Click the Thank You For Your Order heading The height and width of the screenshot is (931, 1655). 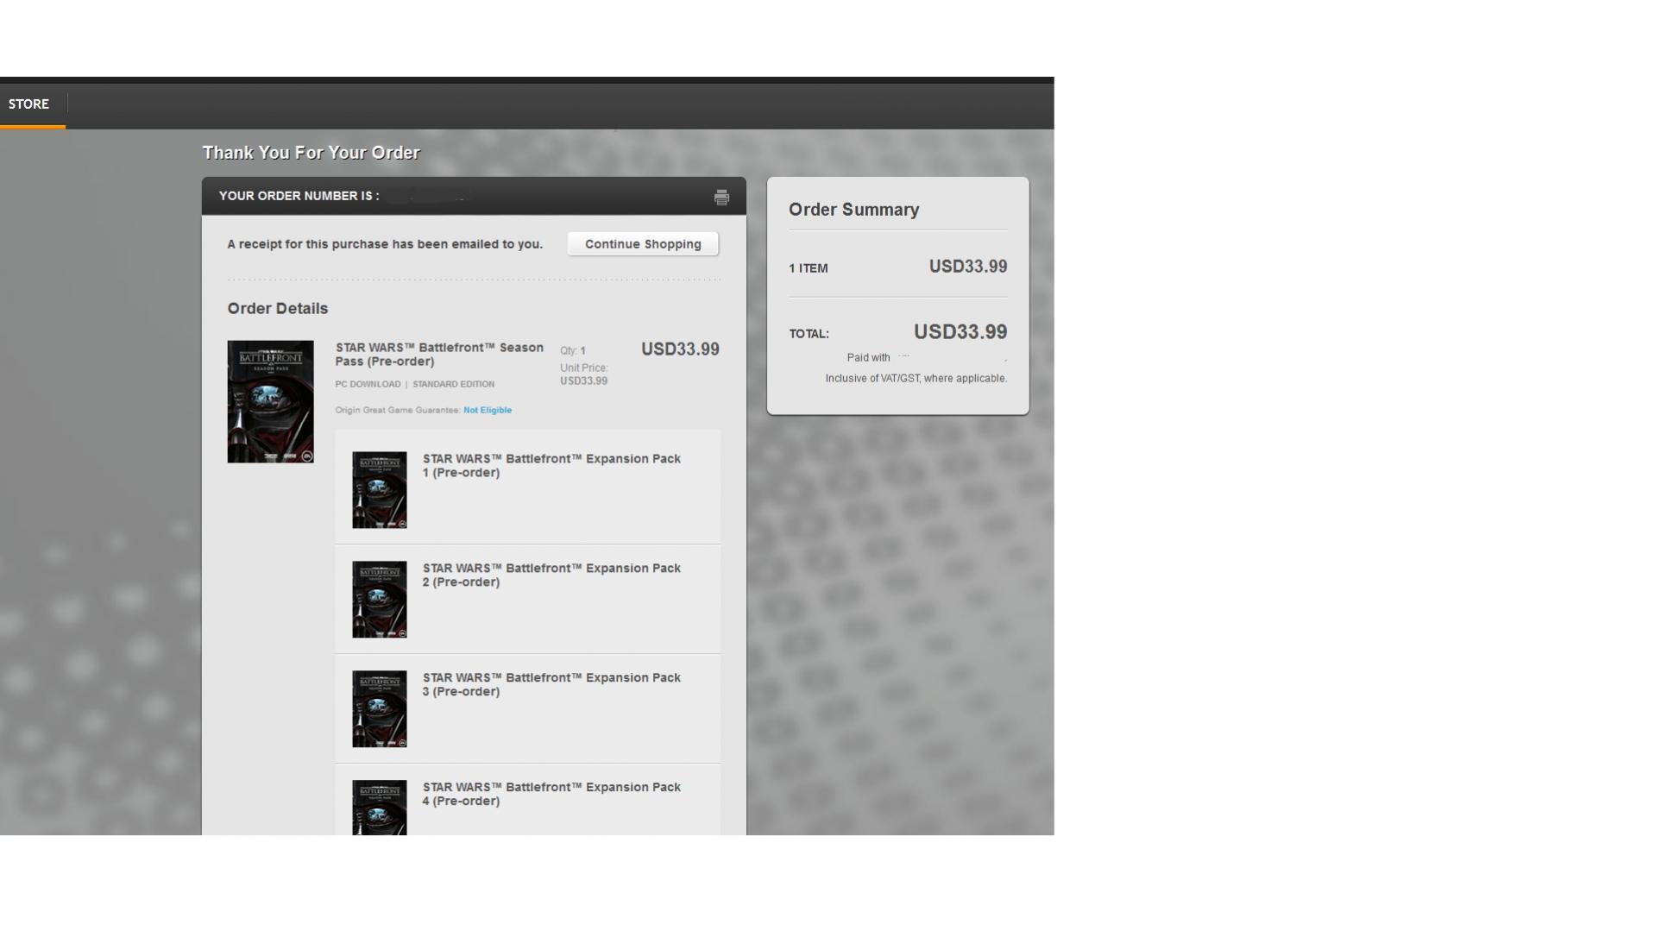coord(311,153)
